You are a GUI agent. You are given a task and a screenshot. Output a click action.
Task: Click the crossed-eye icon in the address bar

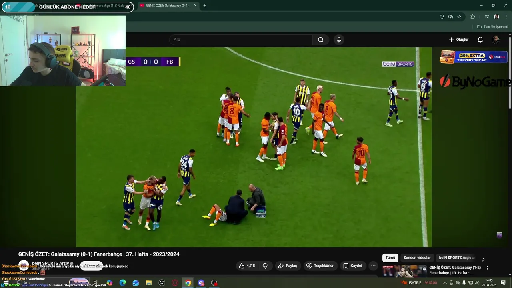pyautogui.click(x=450, y=17)
